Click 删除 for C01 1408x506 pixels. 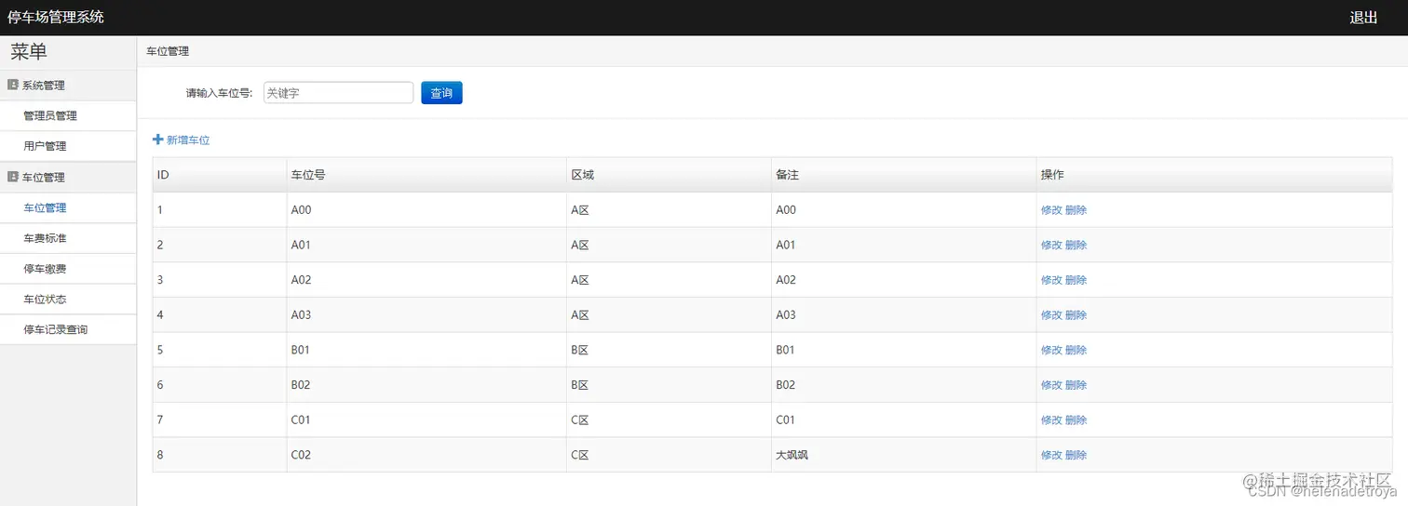1076,420
